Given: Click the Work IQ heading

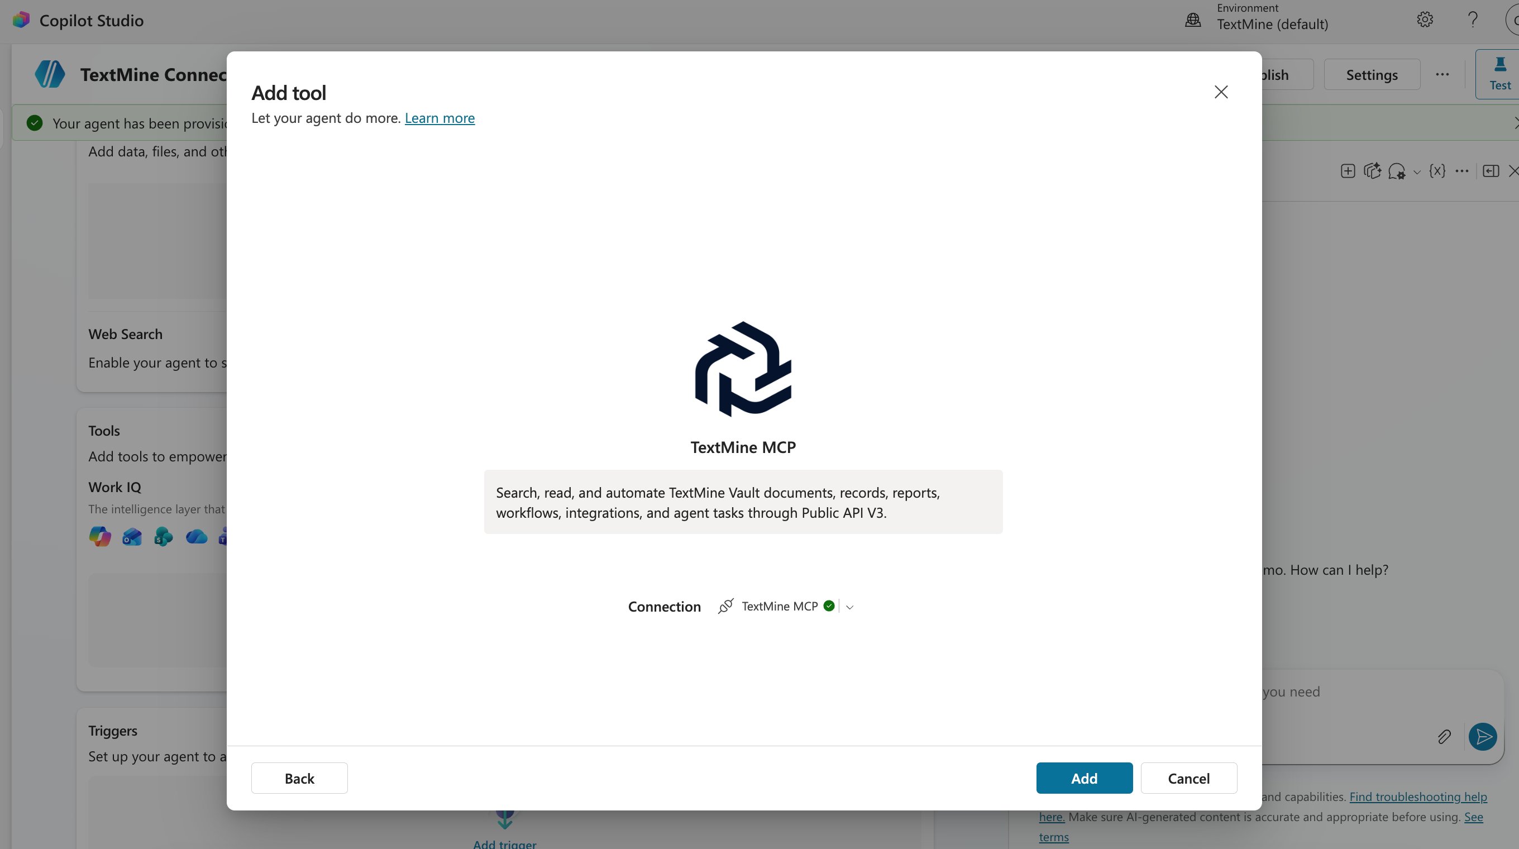Looking at the screenshot, I should tap(114, 488).
